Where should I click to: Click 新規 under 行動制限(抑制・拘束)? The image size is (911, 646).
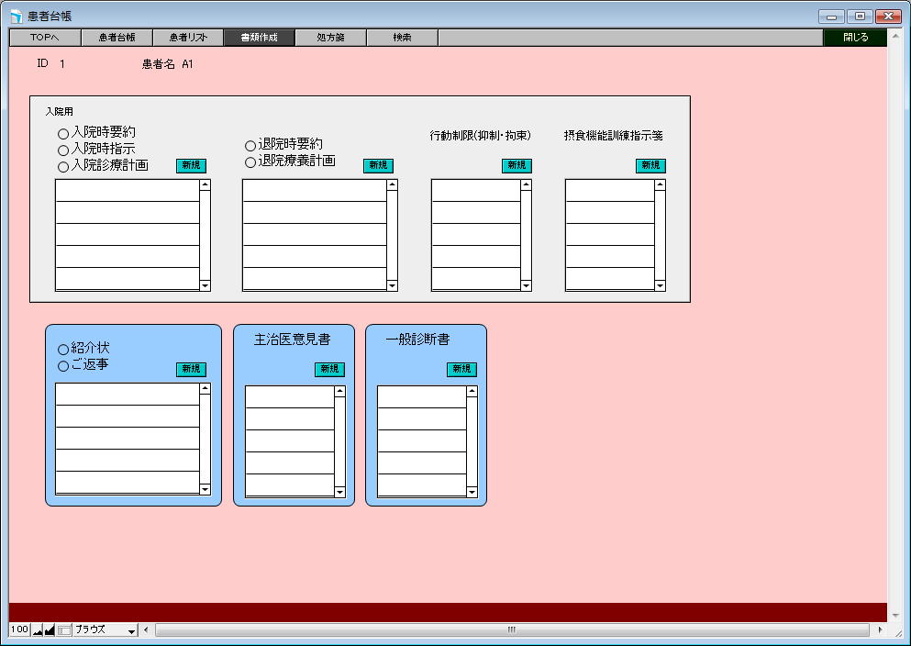click(x=517, y=165)
